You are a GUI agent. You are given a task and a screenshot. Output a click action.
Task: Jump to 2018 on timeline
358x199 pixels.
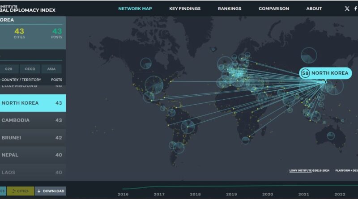195,194
